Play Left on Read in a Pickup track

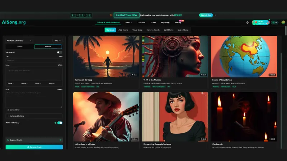(135, 139)
